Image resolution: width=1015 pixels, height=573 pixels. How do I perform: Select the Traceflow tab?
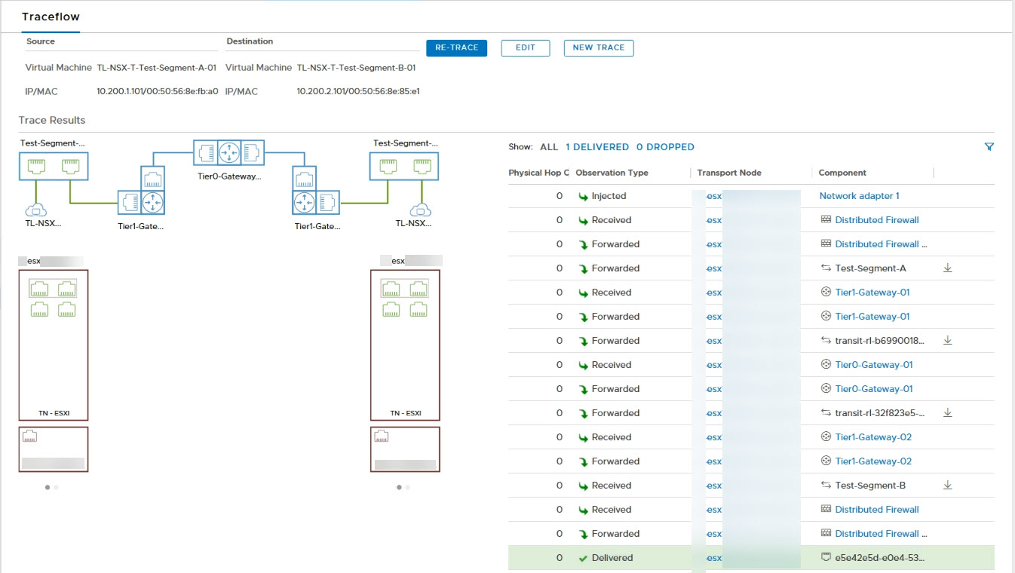[51, 17]
